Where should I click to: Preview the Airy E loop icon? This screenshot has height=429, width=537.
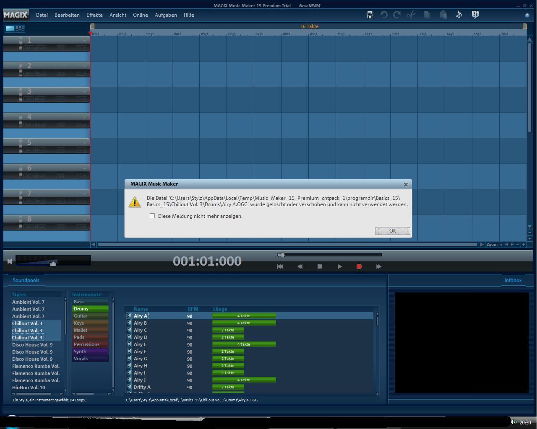tap(129, 344)
